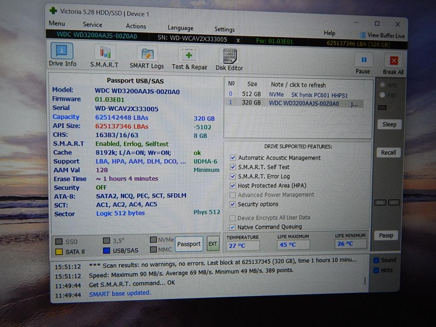Toggle Advanced Power Management checkbox
The image size is (436, 327).
tap(233, 195)
